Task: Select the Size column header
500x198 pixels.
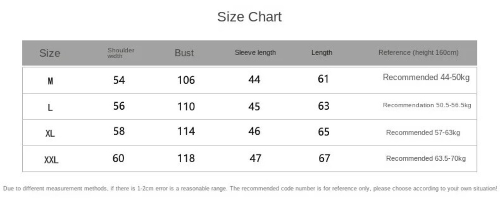Action: coord(50,53)
